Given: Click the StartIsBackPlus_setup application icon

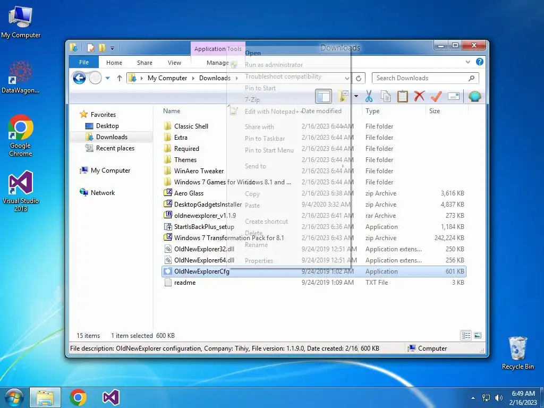Looking at the screenshot, I should pos(168,226).
